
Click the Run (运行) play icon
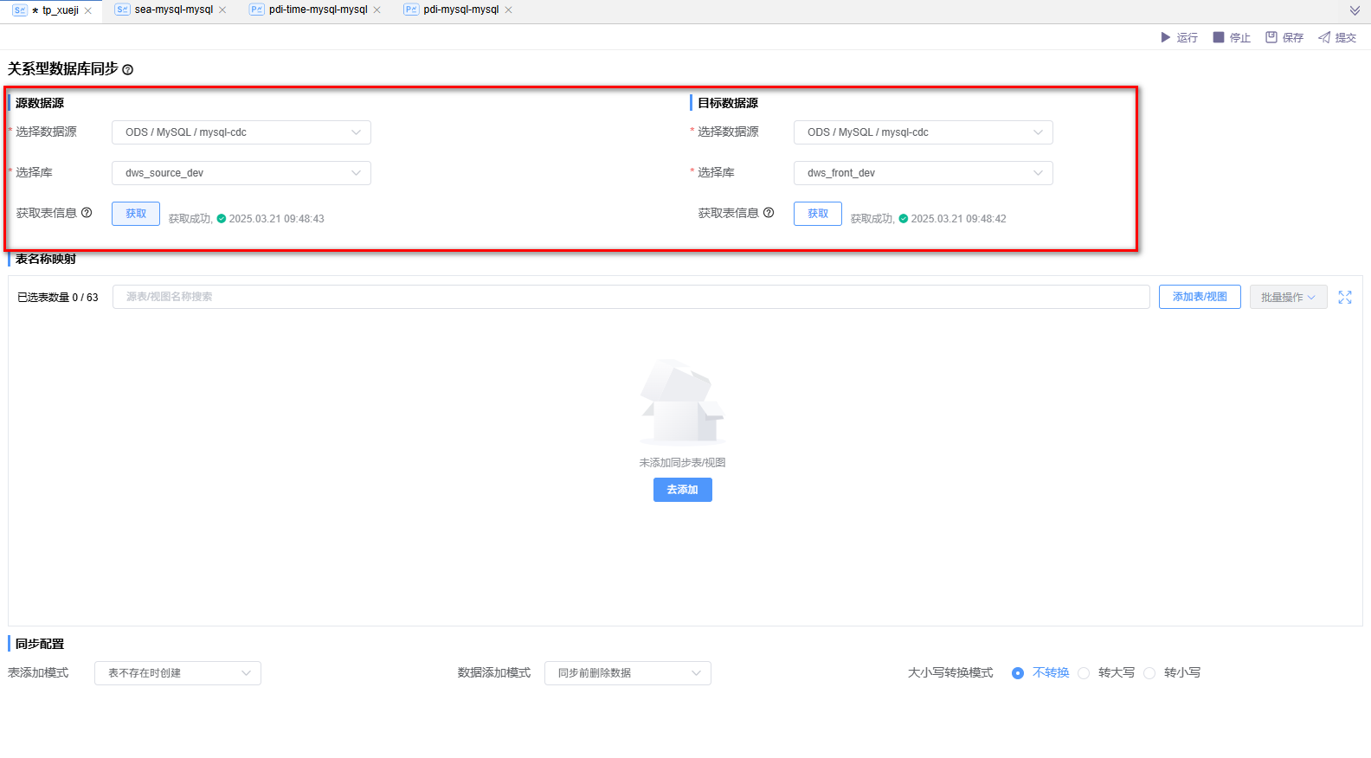[1165, 37]
